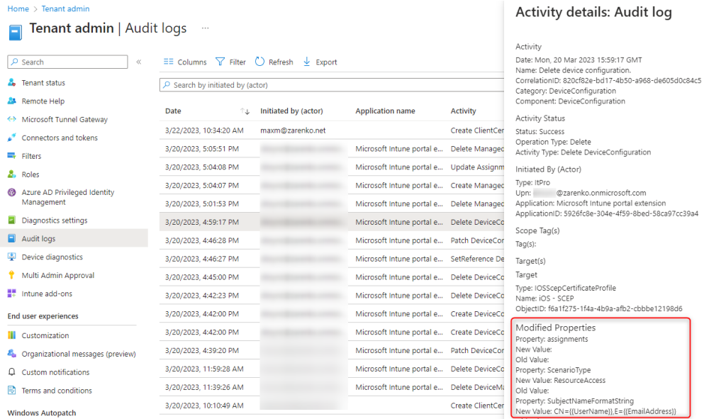Sort by Date column arrows
The height and width of the screenshot is (419, 726).
click(245, 111)
